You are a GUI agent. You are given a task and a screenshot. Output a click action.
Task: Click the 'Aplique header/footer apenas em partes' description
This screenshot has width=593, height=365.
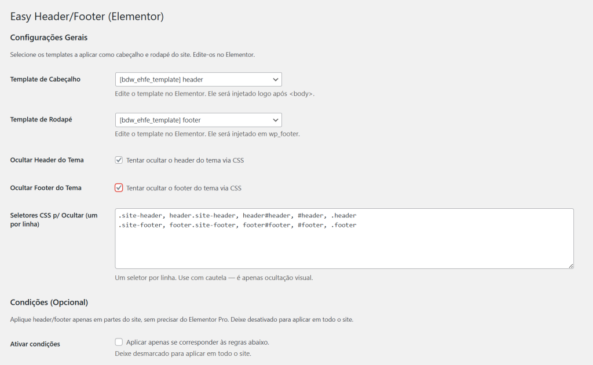pos(181,320)
